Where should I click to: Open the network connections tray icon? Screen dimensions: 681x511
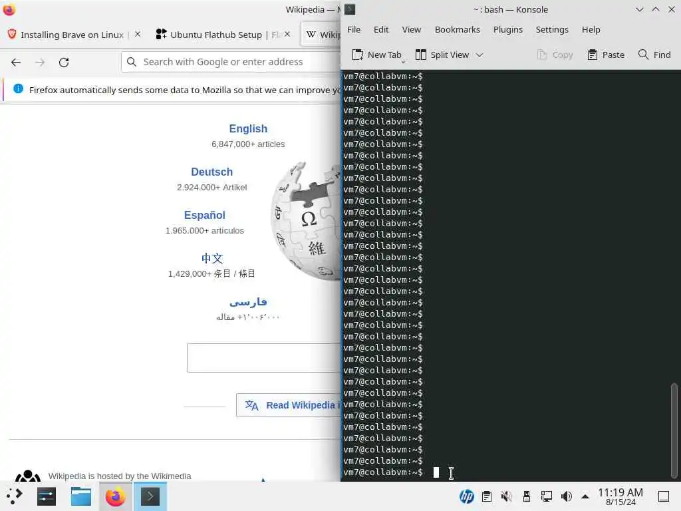(x=547, y=496)
